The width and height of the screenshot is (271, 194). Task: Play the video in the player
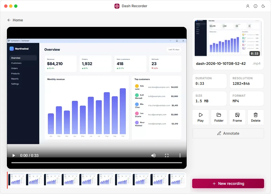[14, 155]
